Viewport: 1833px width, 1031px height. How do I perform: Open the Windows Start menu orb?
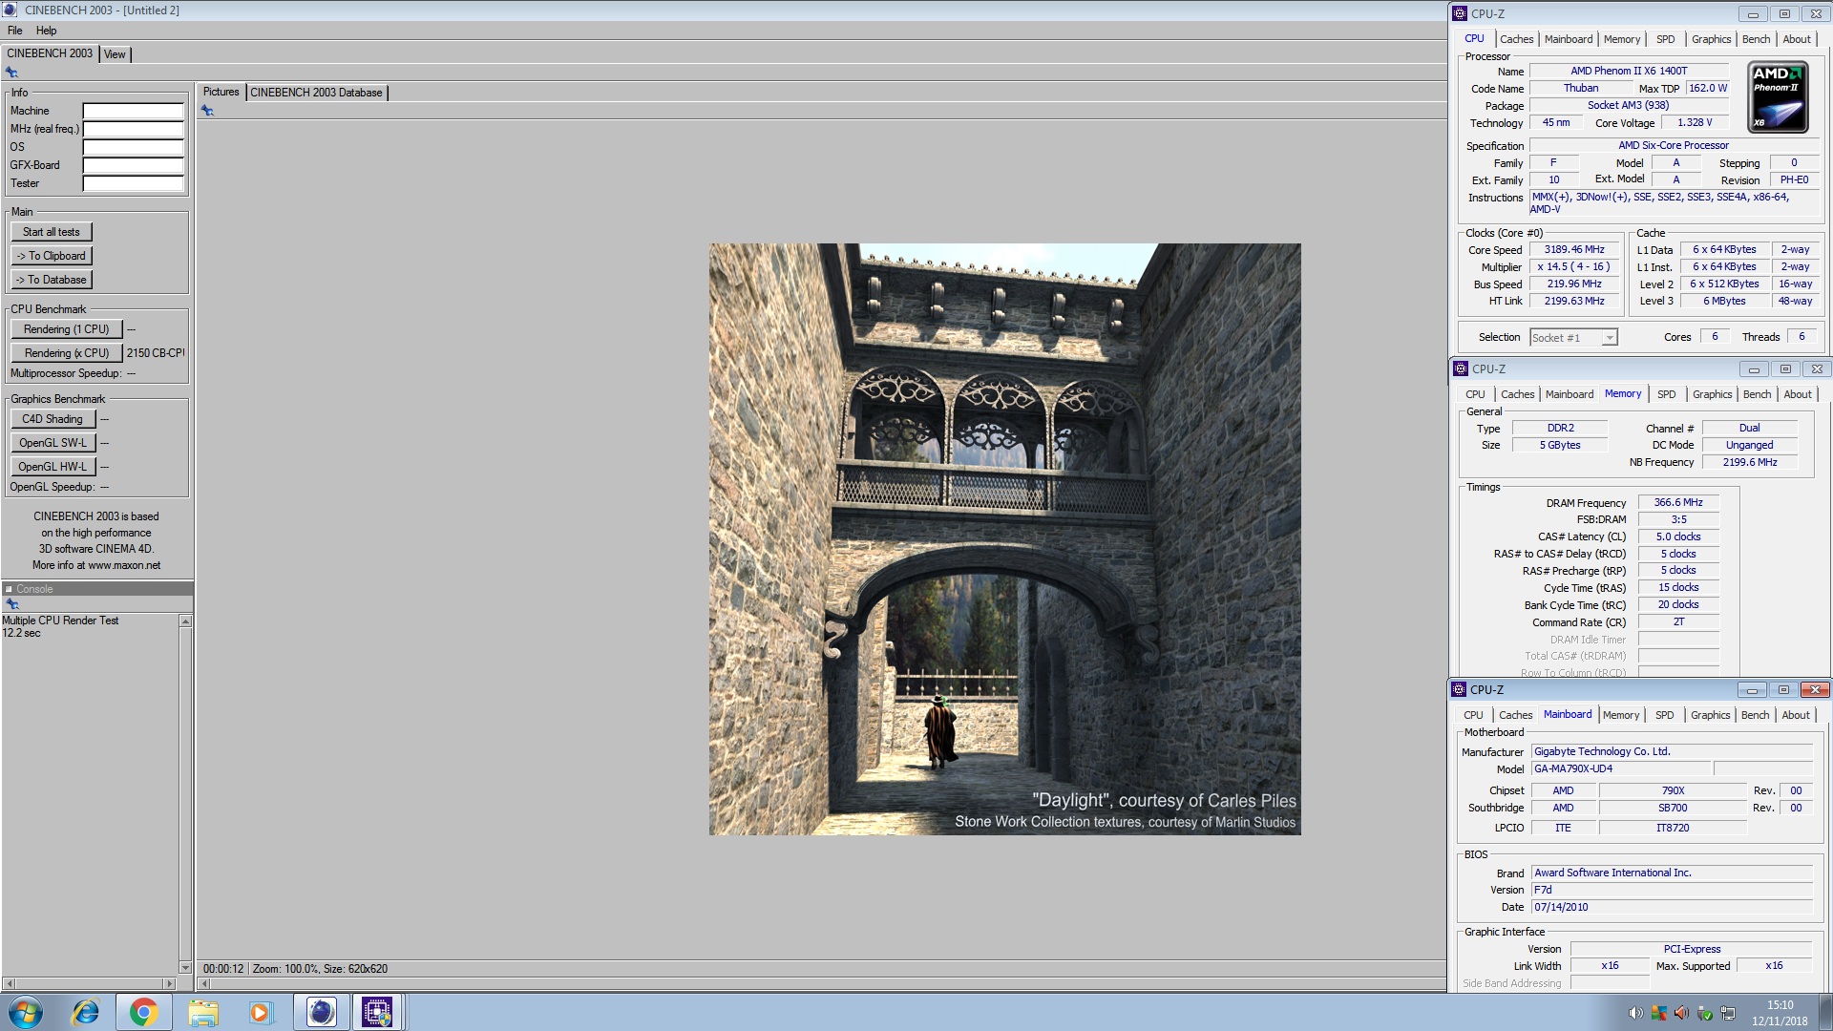pyautogui.click(x=26, y=1012)
